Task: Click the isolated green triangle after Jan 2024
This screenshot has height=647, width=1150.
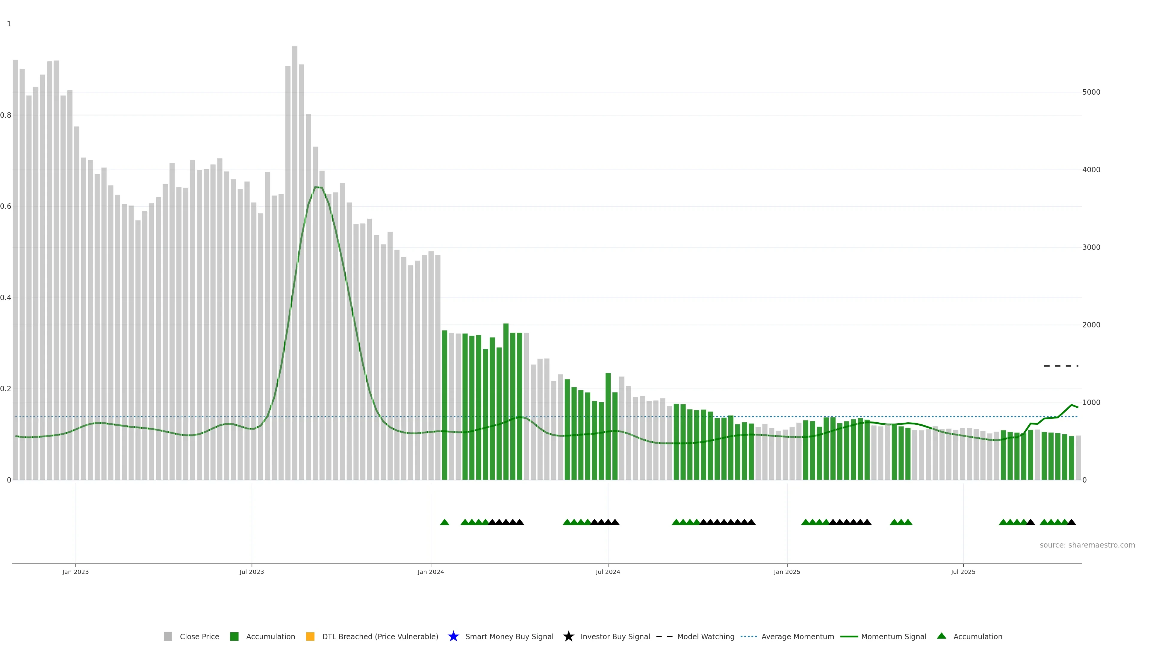Action: click(x=444, y=522)
